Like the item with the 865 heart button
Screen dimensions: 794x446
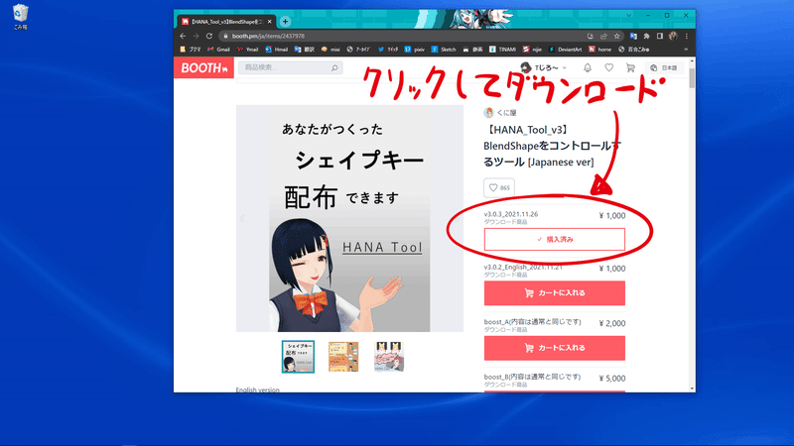pos(499,187)
